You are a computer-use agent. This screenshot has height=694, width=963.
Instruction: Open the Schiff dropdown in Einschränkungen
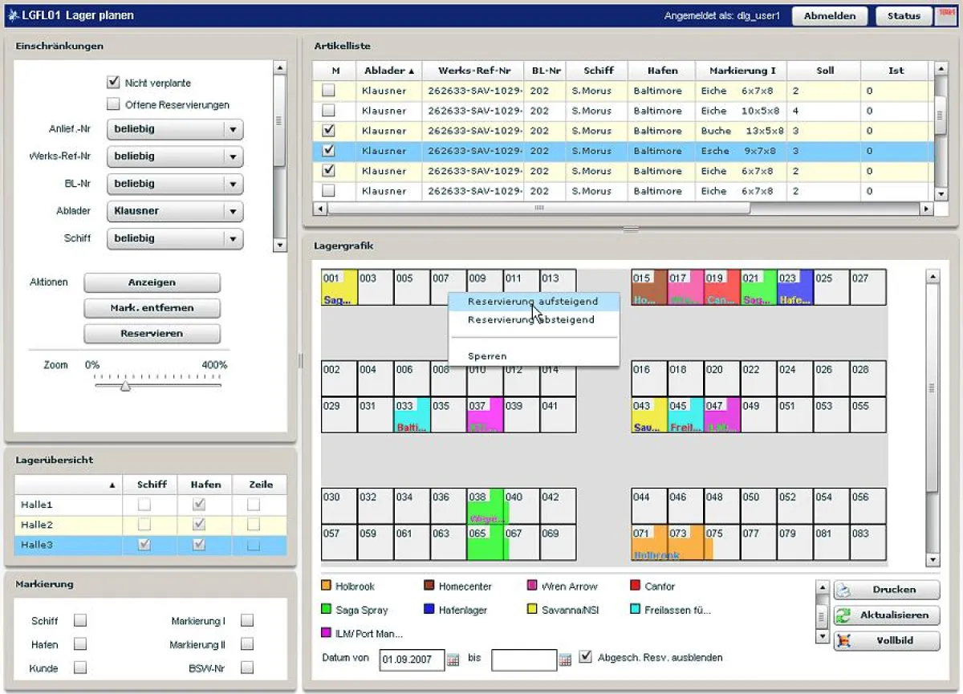click(x=233, y=238)
